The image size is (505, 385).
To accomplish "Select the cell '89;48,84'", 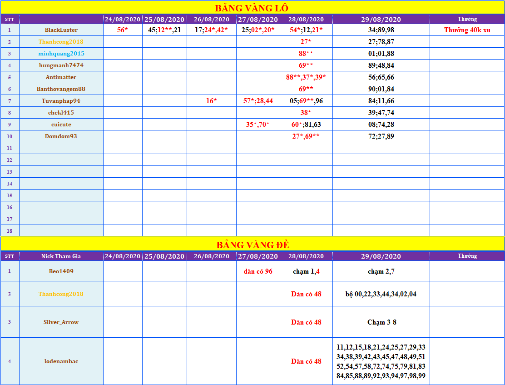I will coord(381,65).
